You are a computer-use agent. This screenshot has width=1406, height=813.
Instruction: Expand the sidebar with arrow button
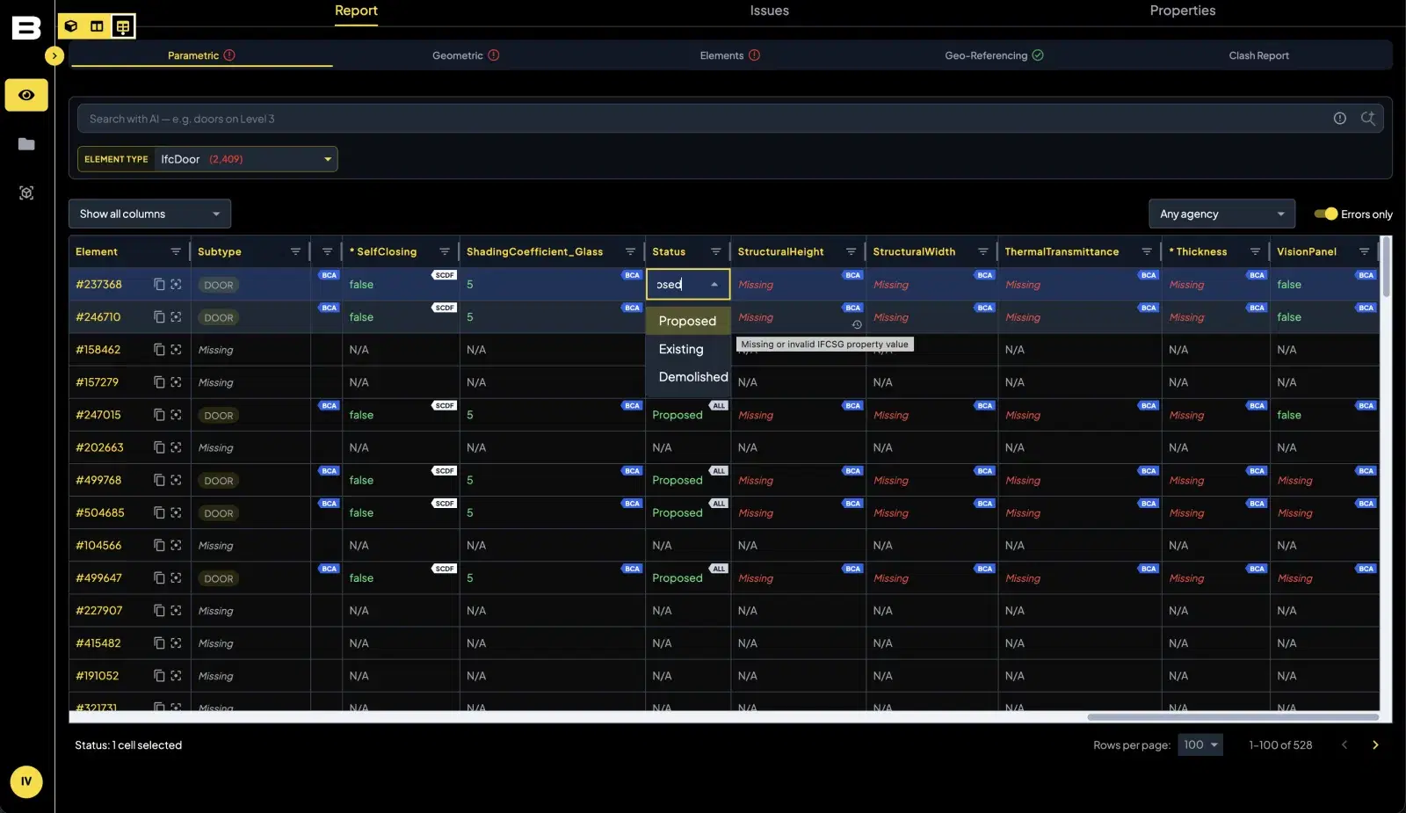tap(54, 55)
